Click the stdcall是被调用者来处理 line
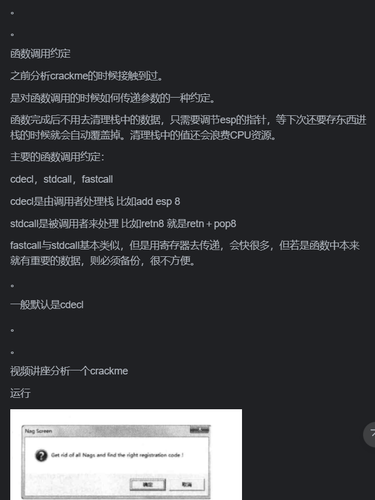 (x=123, y=224)
